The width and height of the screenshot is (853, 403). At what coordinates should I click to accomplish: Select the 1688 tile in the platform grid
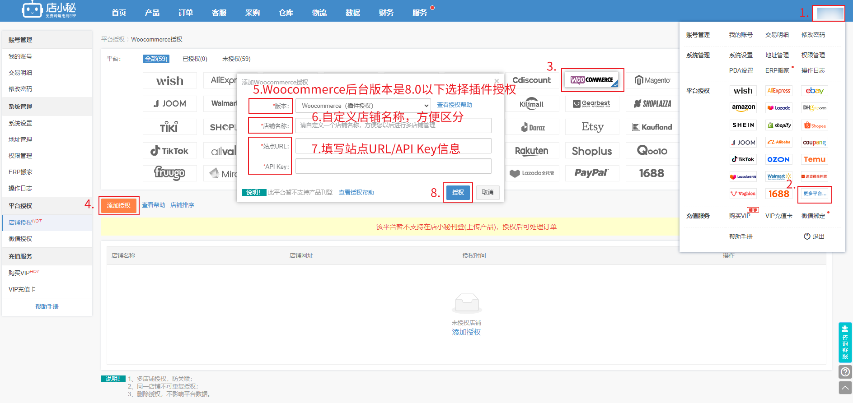point(652,173)
